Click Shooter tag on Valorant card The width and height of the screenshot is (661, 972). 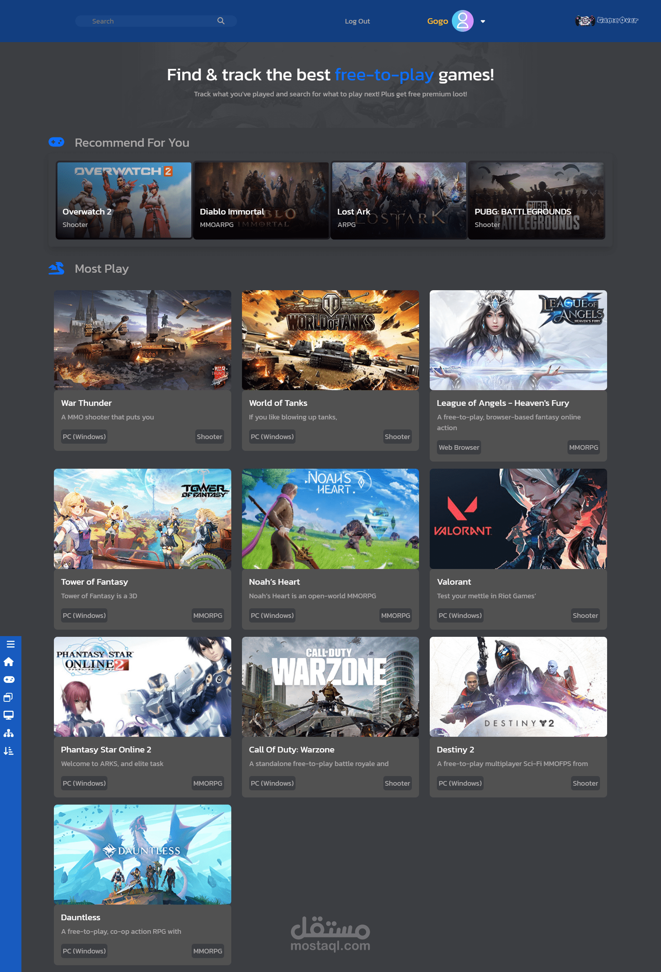[x=585, y=615]
